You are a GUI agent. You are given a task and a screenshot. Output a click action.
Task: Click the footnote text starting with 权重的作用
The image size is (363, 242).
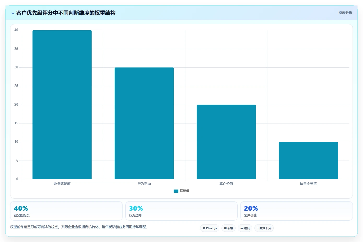79,227
